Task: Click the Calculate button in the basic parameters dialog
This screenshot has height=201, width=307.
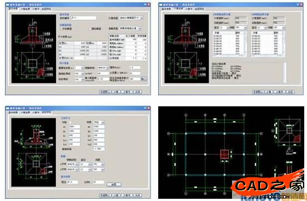Action: 115,92
